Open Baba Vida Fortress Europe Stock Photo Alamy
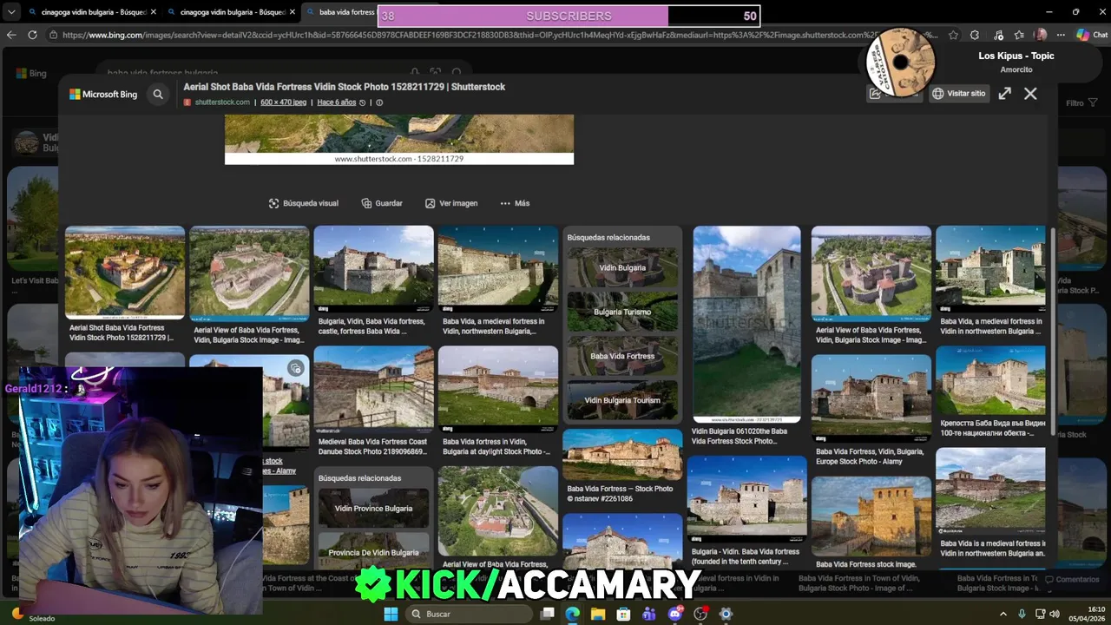Screen dimensions: 1111x625 click(x=871, y=398)
